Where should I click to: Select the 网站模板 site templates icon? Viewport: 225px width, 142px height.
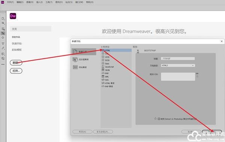point(75,67)
